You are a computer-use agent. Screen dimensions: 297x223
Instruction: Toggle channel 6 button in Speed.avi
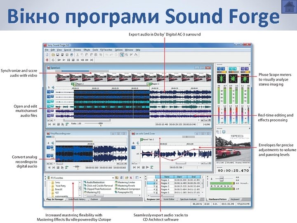(x=49, y=116)
